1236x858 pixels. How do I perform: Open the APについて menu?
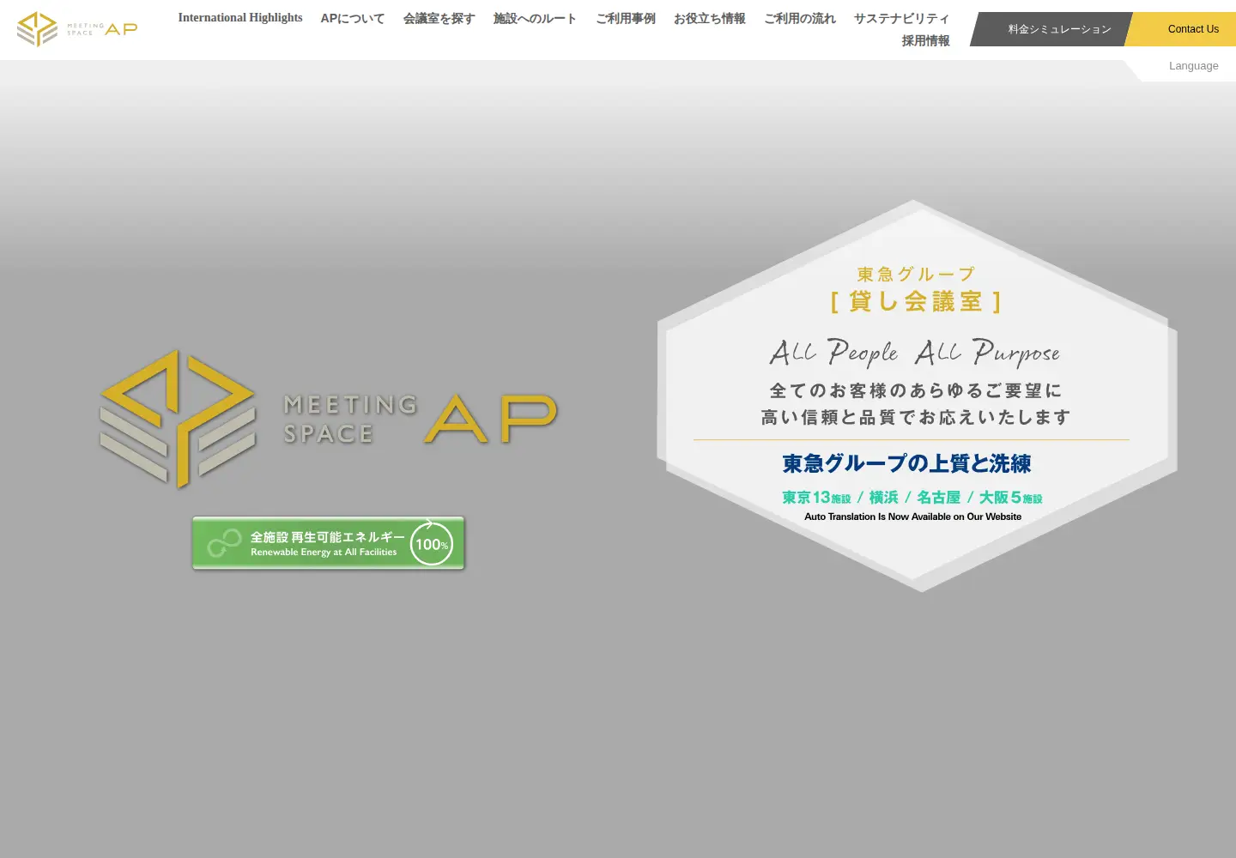coord(353,18)
